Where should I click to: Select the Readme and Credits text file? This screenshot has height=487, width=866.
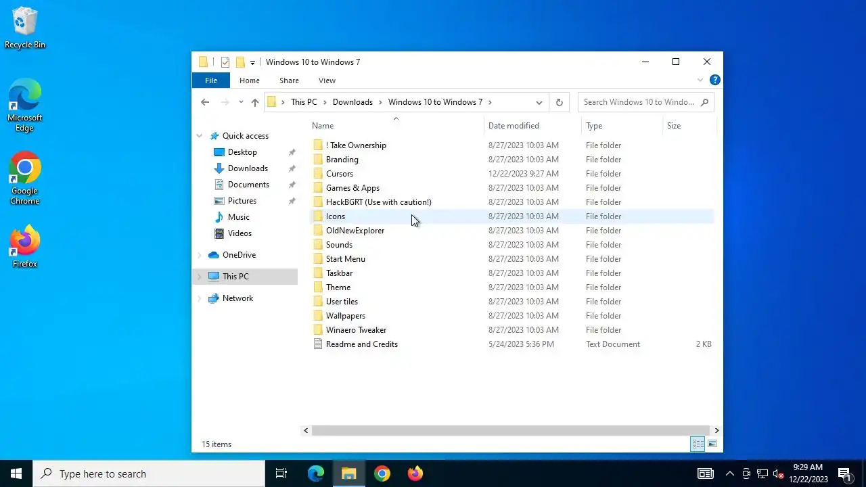pyautogui.click(x=361, y=344)
